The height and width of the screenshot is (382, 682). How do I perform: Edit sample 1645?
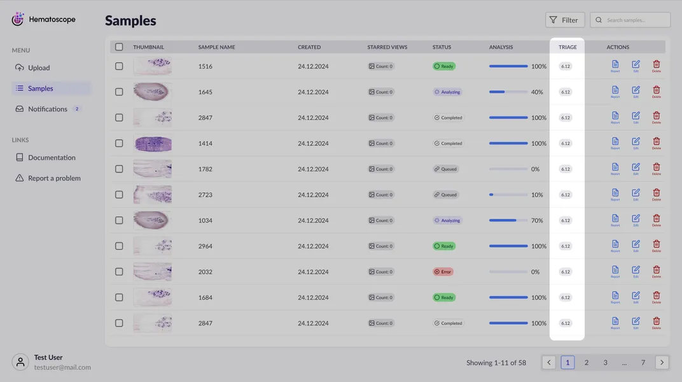point(636,91)
